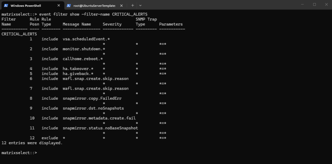Click the PowerShell icon on first tab

pyautogui.click(x=6, y=6)
